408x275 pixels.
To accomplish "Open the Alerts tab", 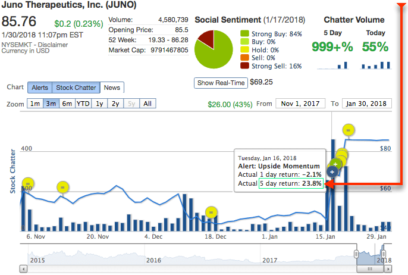I will pyautogui.click(x=40, y=87).
